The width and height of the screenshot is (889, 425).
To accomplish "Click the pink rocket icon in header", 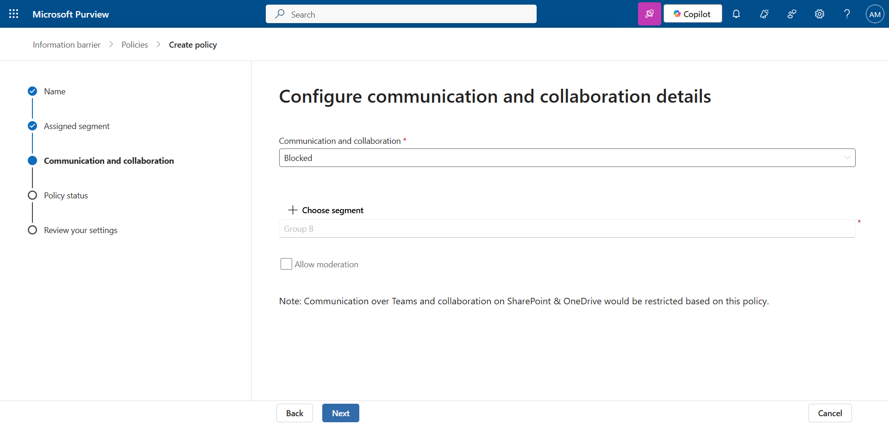I will coord(649,14).
